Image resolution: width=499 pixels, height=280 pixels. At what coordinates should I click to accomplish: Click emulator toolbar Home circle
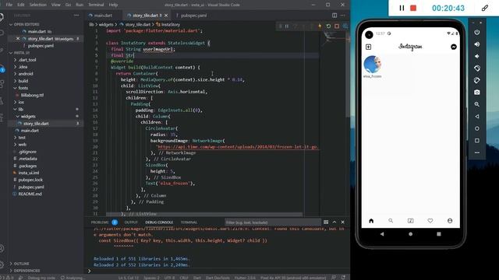(476, 128)
